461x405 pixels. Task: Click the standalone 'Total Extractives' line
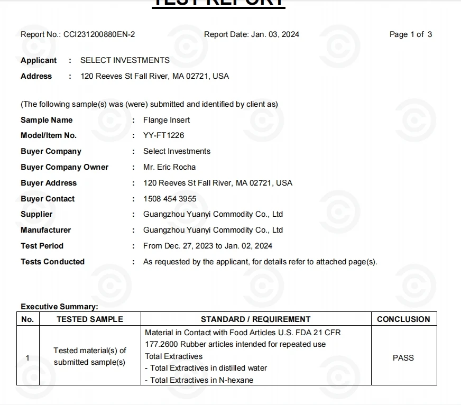(174, 356)
